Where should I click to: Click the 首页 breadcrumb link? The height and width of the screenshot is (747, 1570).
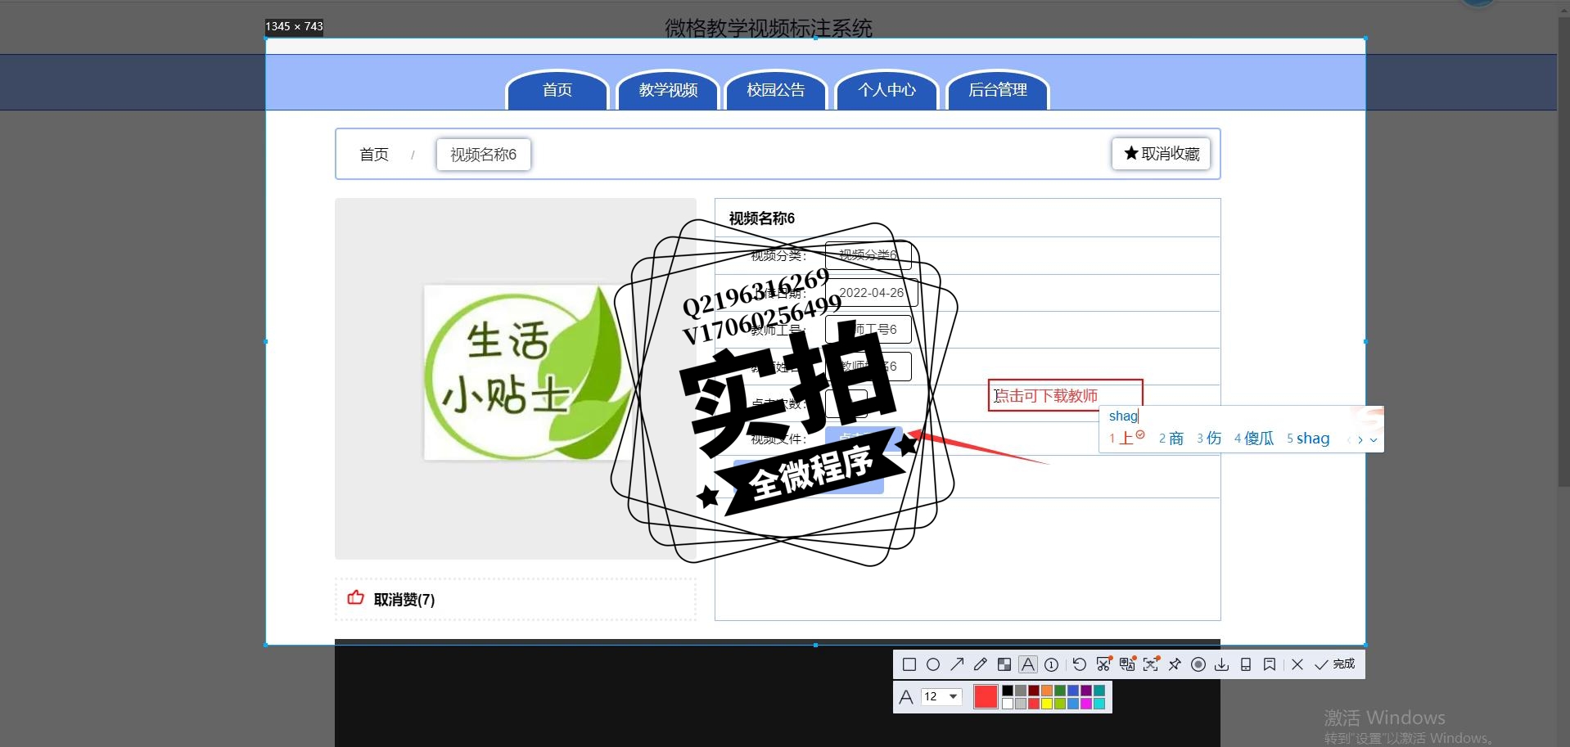(374, 154)
